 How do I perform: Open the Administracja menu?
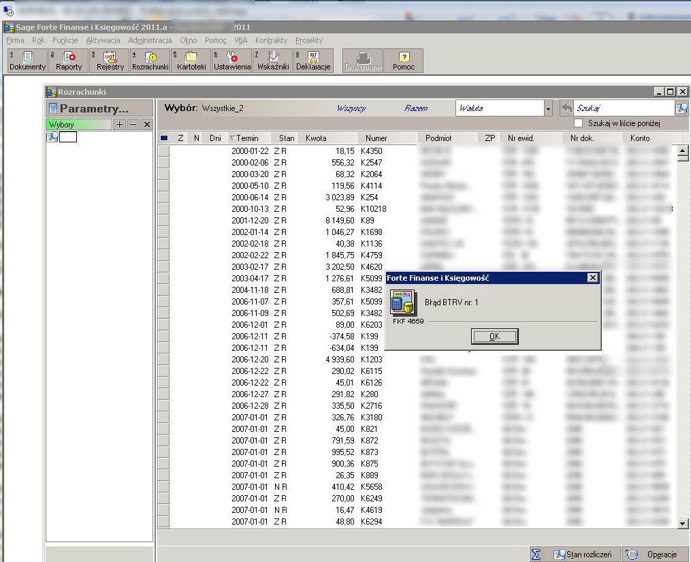(x=150, y=40)
